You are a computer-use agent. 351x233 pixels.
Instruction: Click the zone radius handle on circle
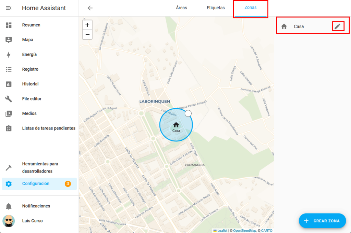tap(188, 113)
